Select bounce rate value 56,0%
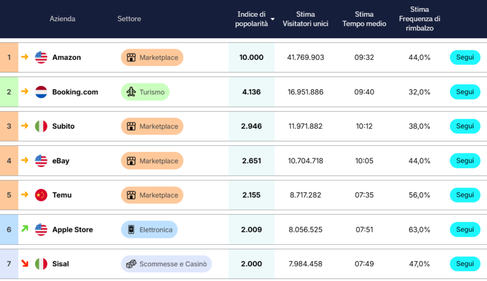 (419, 195)
